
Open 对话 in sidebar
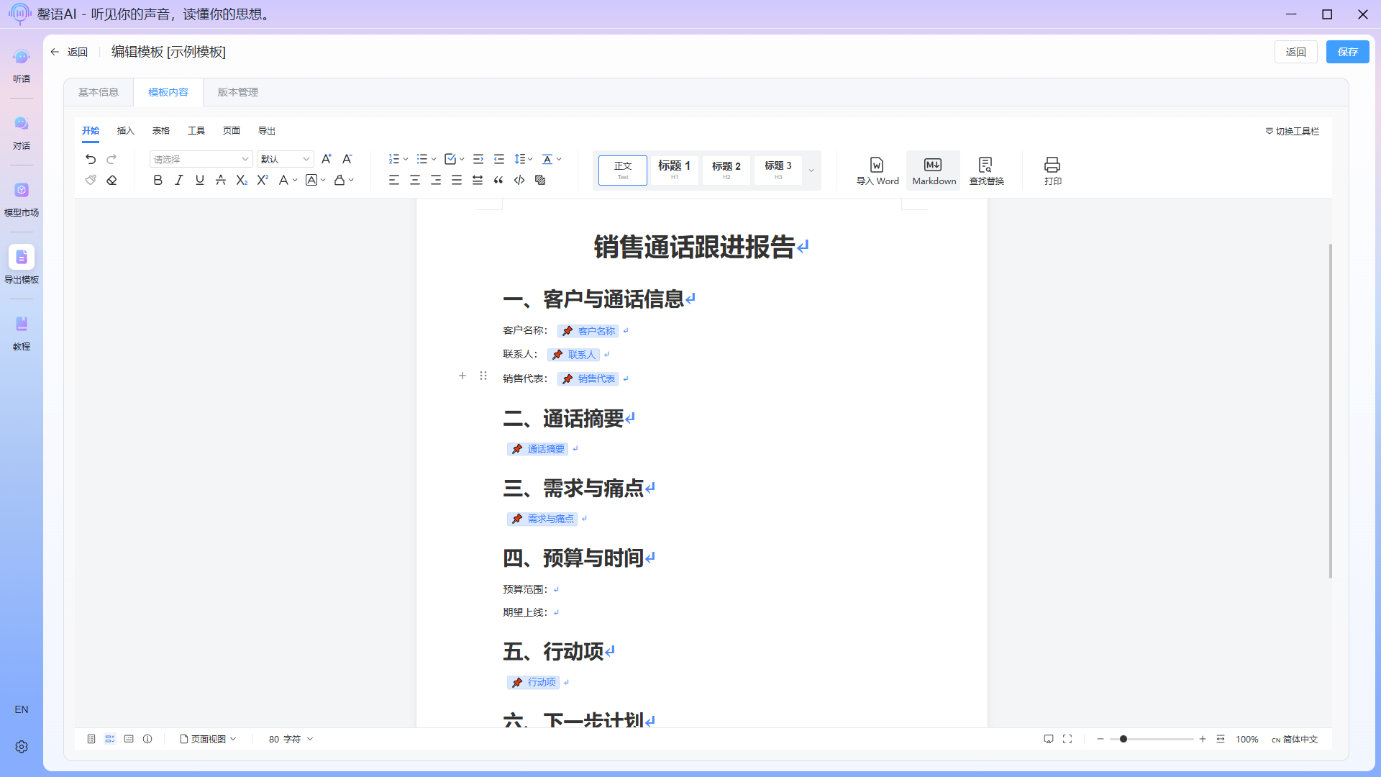(22, 133)
